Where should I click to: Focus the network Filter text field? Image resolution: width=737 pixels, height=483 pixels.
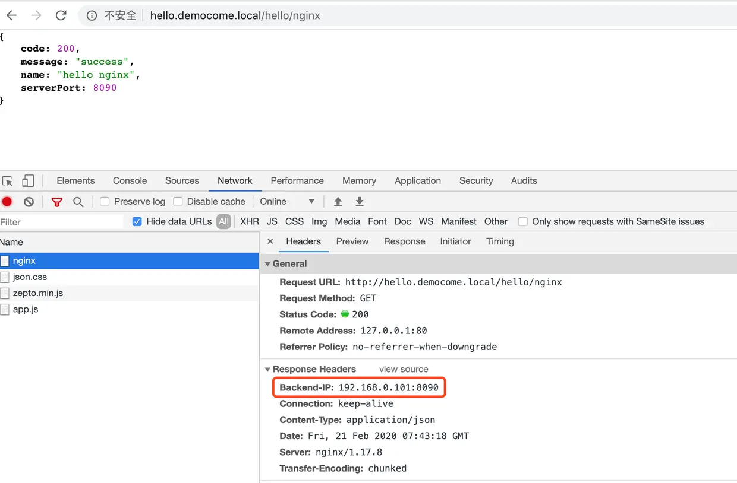coord(61,222)
